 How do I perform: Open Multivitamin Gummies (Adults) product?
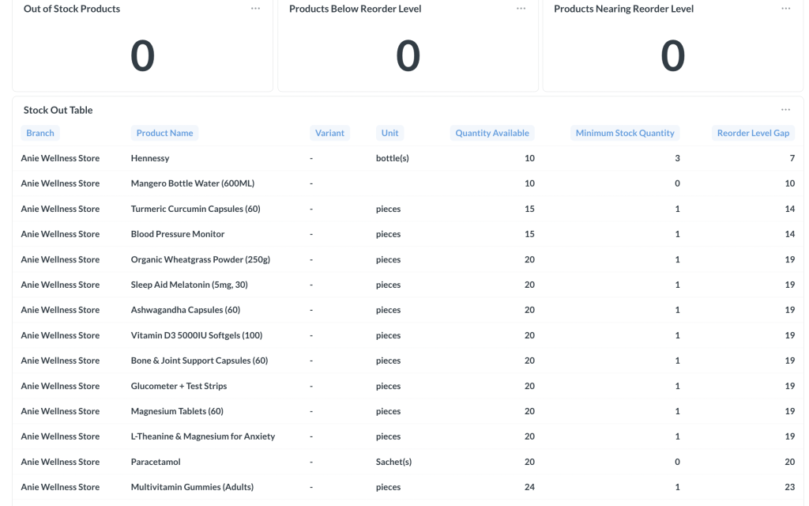[x=193, y=486]
